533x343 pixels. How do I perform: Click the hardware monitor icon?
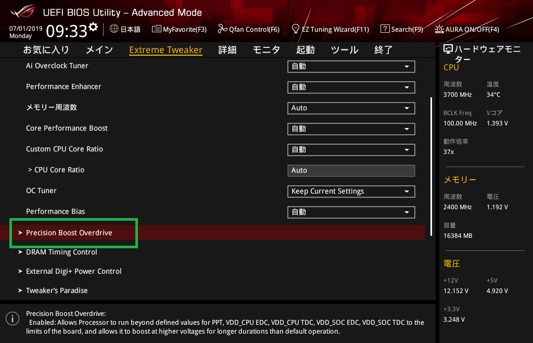tap(448, 49)
